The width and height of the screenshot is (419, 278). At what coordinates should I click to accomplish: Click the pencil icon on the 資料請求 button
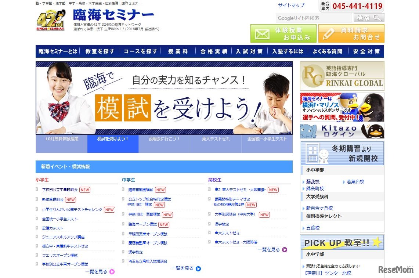(328, 35)
